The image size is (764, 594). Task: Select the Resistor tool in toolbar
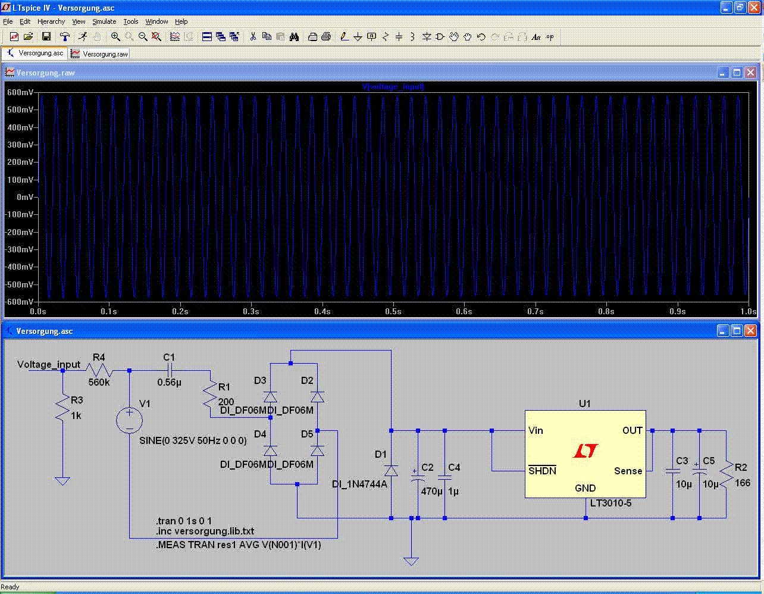(386, 37)
